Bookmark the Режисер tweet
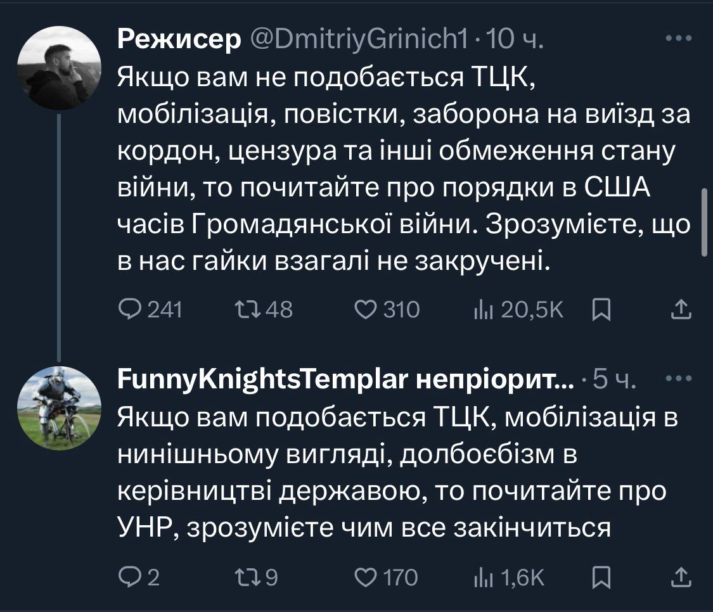The height and width of the screenshot is (612, 713). click(600, 309)
